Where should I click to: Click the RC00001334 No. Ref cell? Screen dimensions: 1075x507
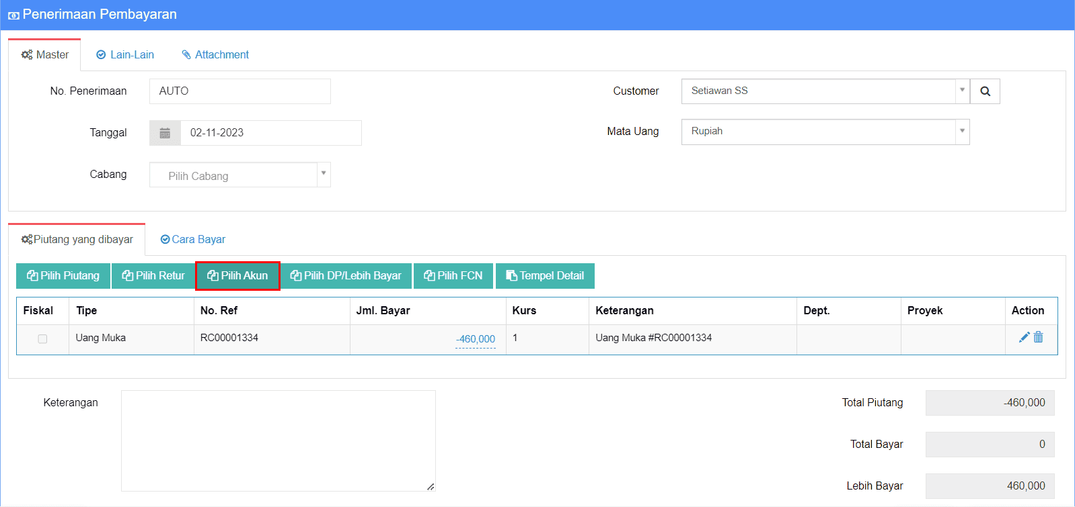tap(272, 338)
